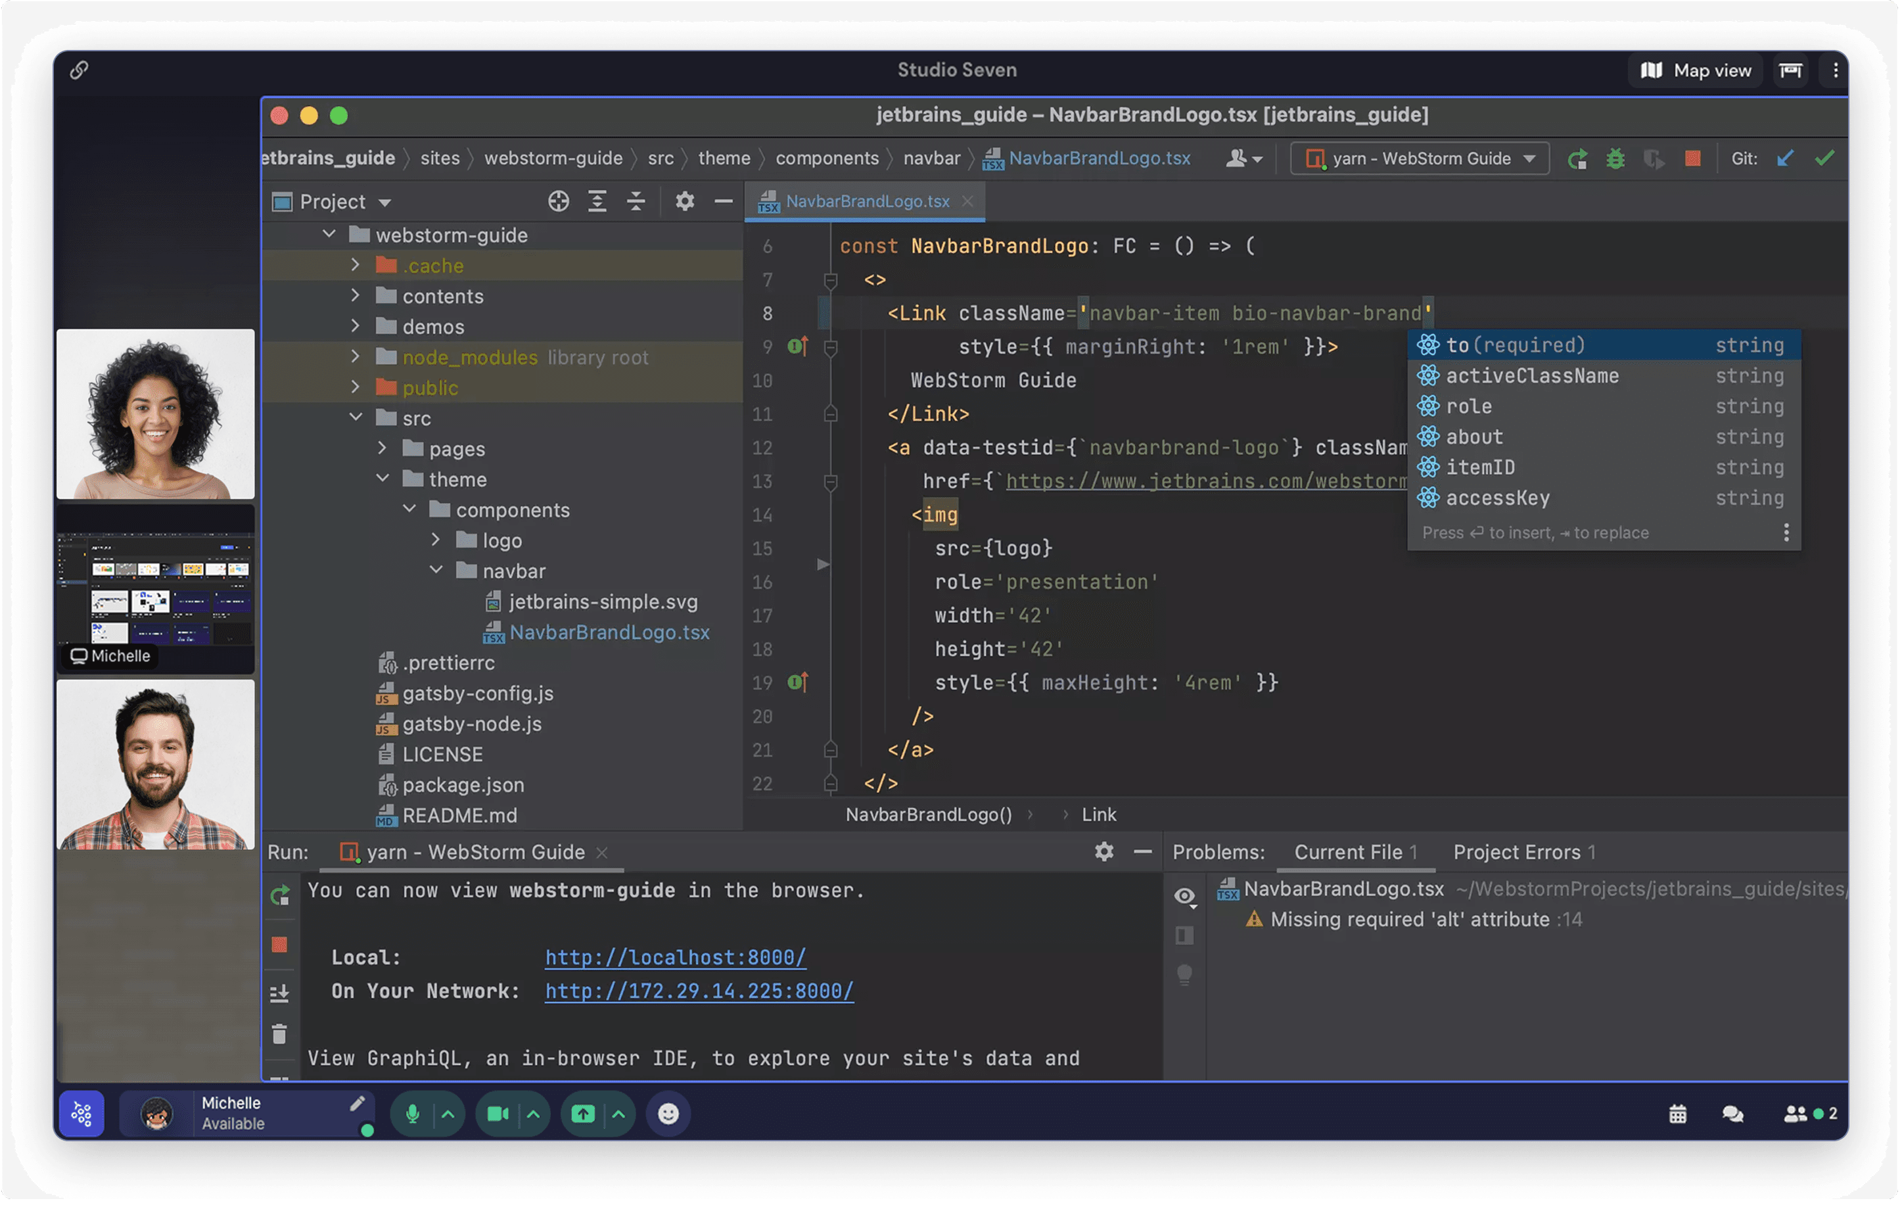The width and height of the screenshot is (1902, 1207).
Task: Stop the process in the Run panel sidebar
Action: [279, 945]
